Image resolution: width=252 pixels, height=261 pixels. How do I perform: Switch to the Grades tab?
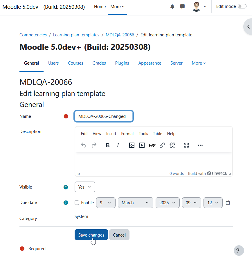tap(99, 63)
